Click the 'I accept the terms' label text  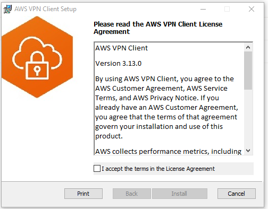coord(158,169)
